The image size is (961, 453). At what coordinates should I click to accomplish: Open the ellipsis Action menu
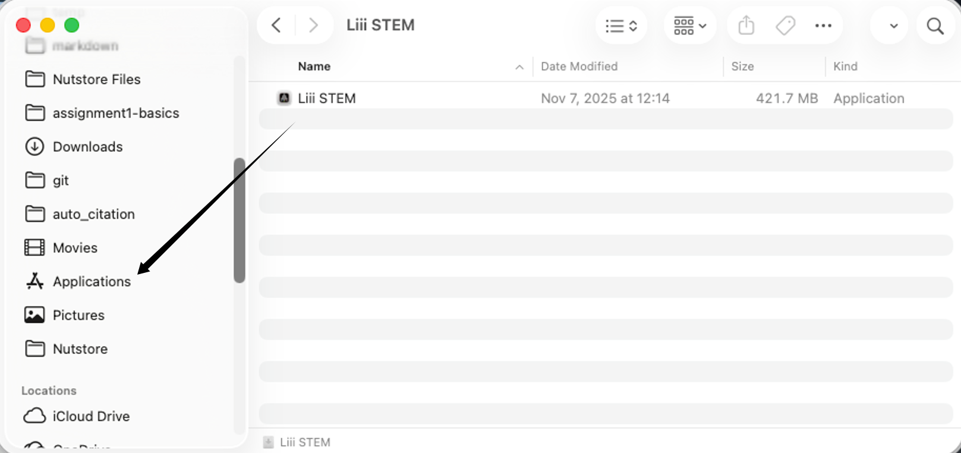tap(823, 26)
